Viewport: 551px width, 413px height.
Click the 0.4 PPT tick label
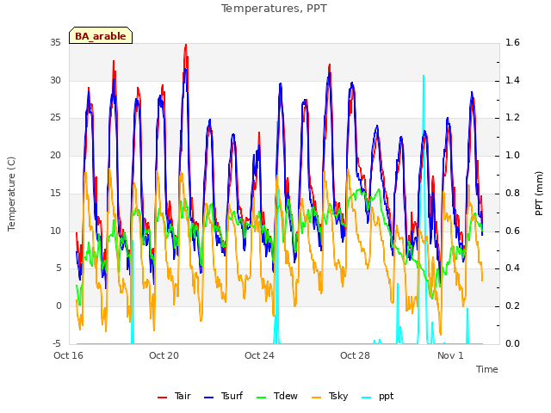pos(512,268)
